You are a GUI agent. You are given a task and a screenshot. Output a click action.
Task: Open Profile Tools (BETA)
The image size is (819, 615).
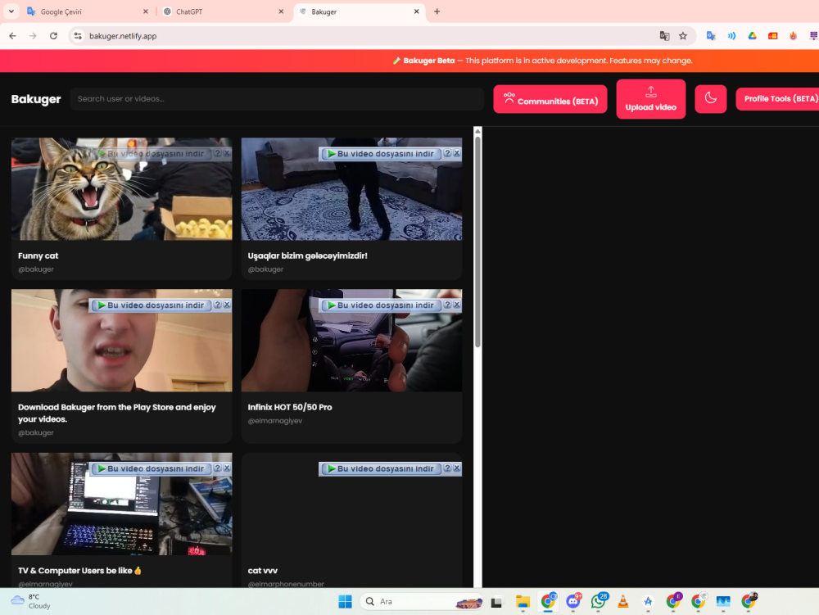[778, 98]
